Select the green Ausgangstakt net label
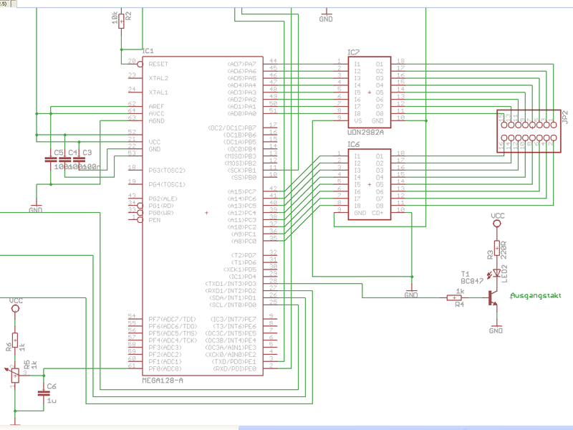The width and height of the screenshot is (573, 430). (535, 295)
